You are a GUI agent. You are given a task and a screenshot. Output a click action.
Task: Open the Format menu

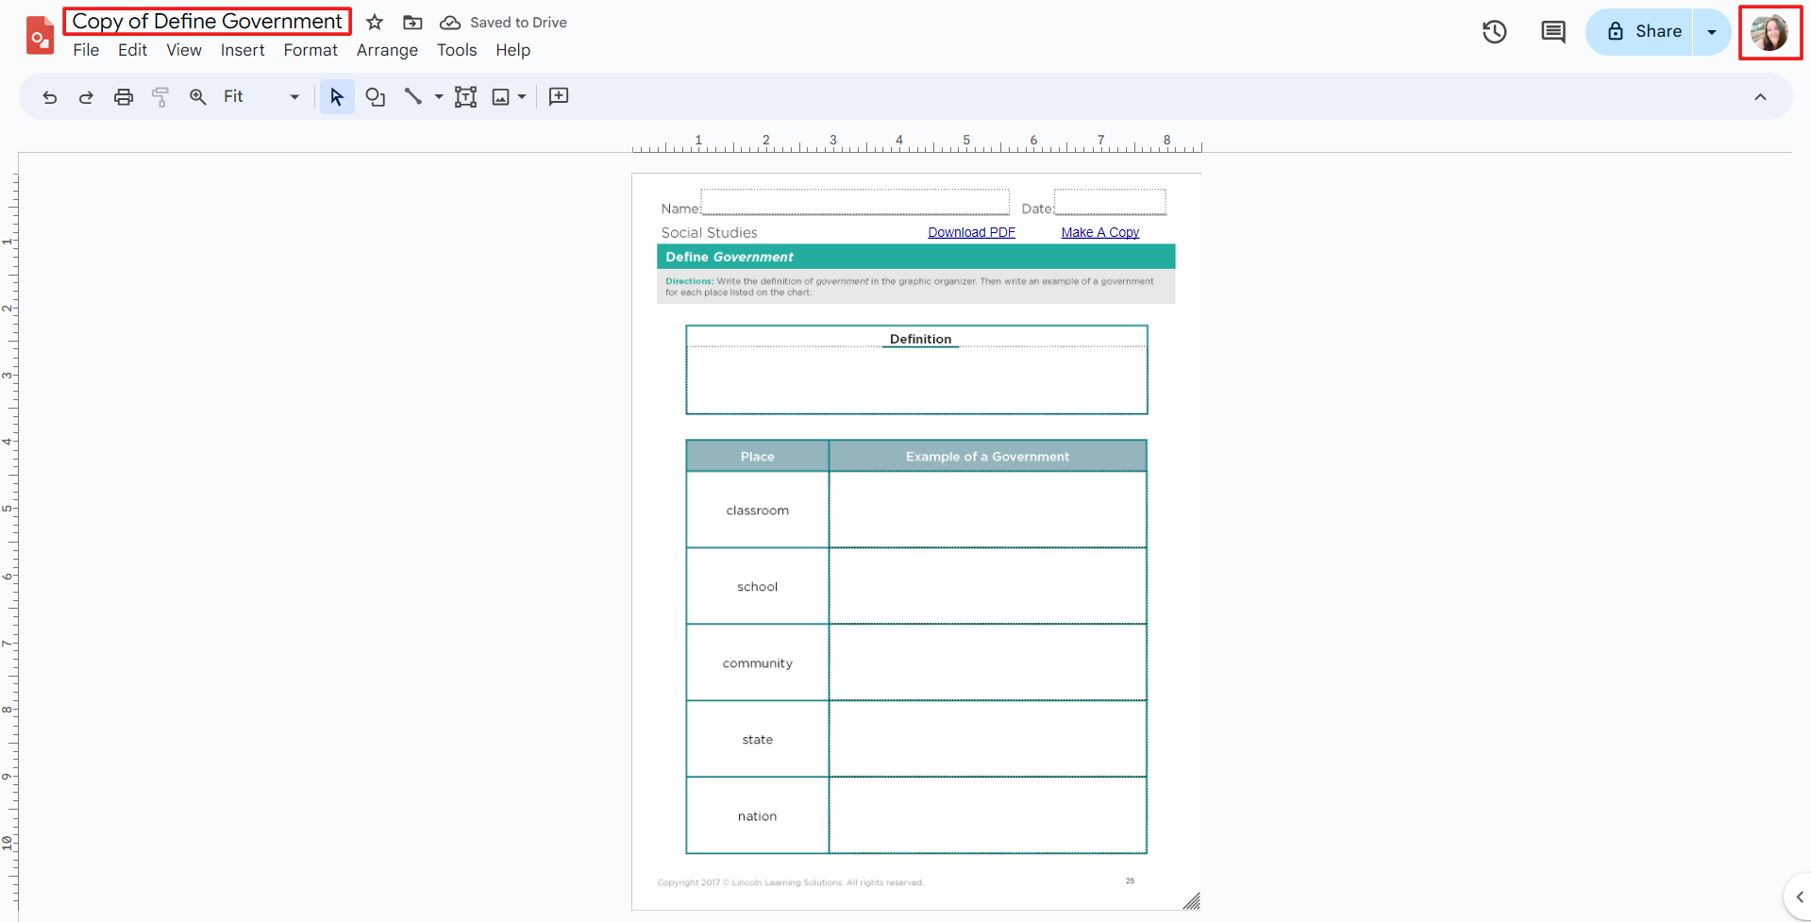tap(310, 50)
